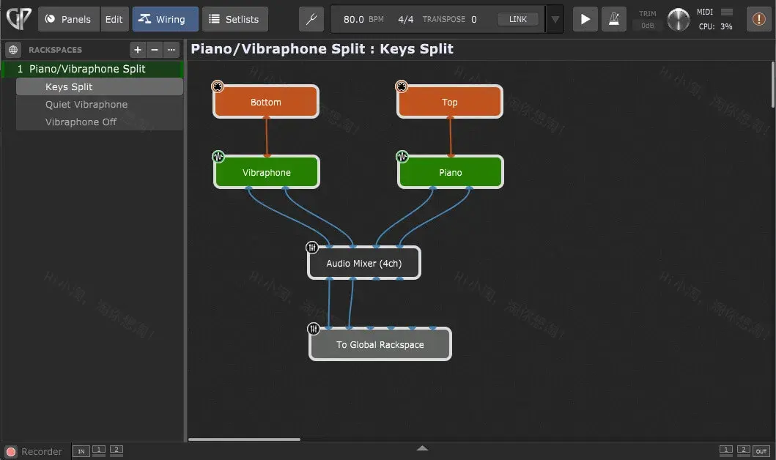Click the wrench tool icon
The image size is (776, 460).
point(311,20)
